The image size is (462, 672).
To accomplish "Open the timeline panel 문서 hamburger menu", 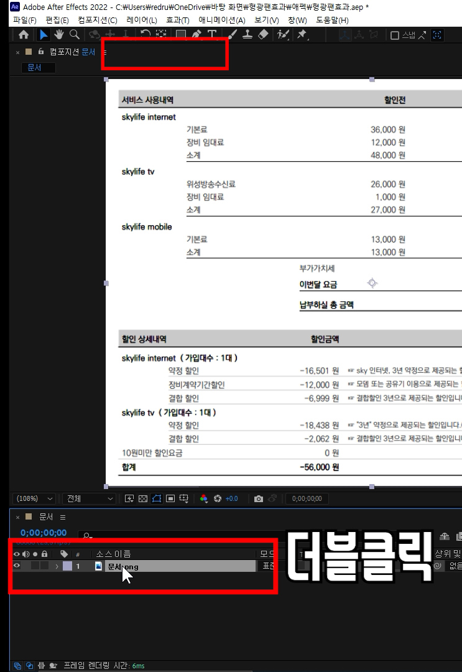I will pyautogui.click(x=63, y=517).
